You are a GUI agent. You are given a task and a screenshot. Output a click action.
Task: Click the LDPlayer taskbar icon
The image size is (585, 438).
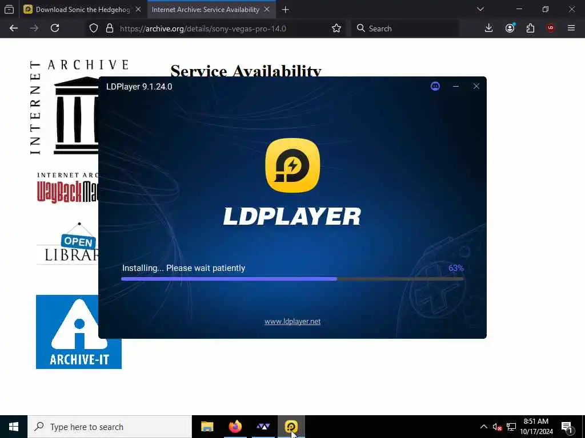[291, 427]
